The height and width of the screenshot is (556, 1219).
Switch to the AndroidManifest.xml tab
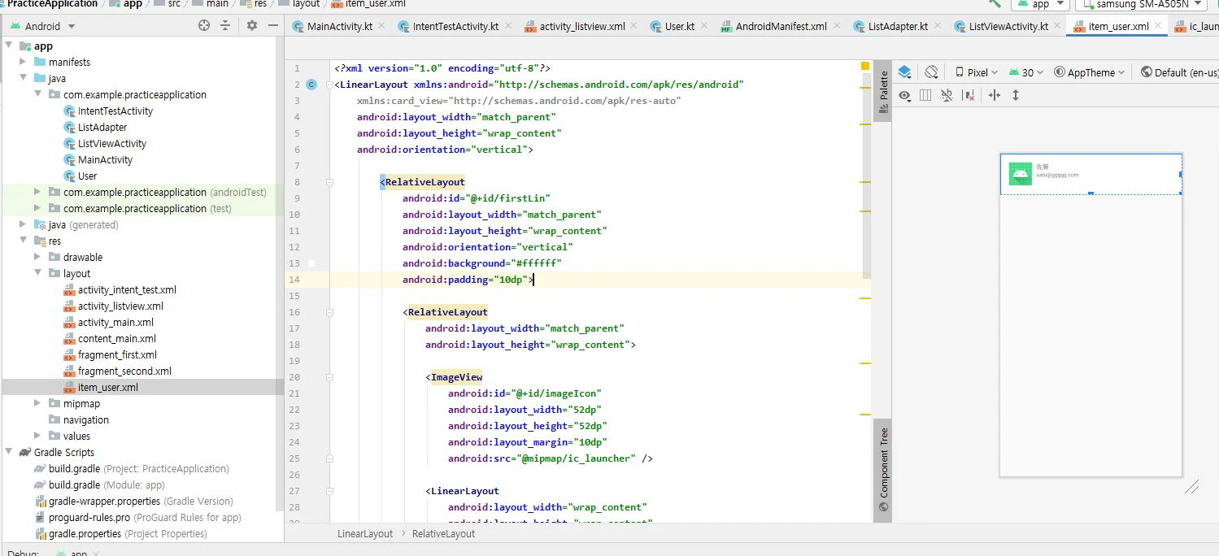tap(781, 26)
